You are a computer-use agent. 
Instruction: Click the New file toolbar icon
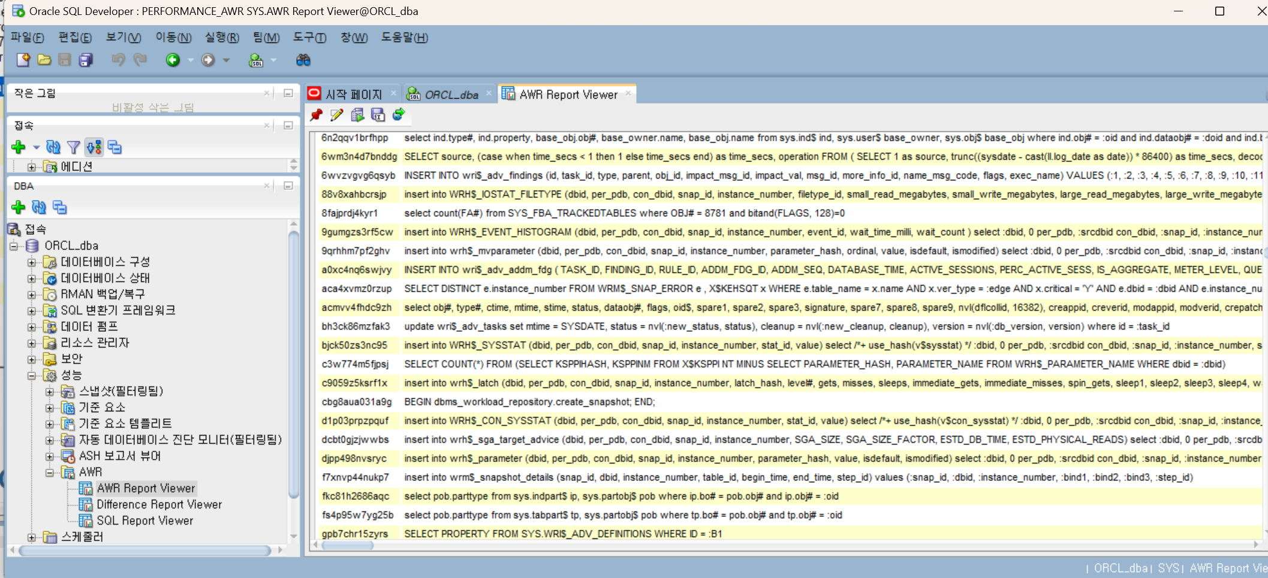coord(23,60)
